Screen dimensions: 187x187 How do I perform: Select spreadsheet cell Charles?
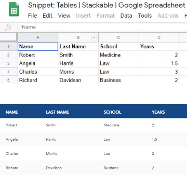tap(38, 72)
